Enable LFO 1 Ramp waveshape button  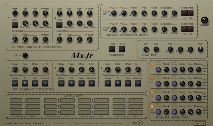click(15, 83)
